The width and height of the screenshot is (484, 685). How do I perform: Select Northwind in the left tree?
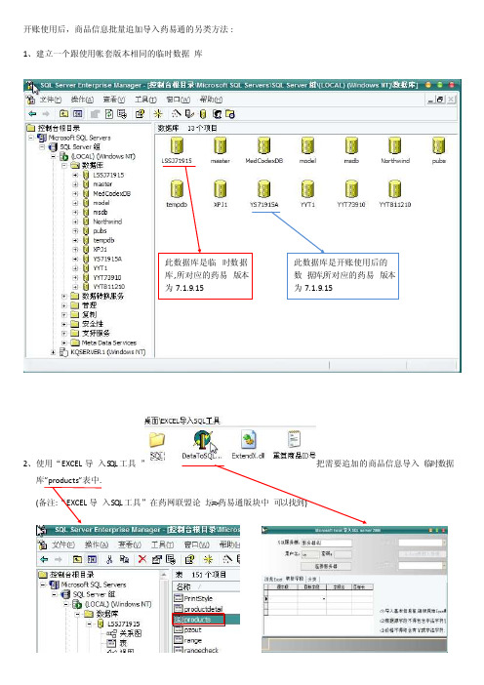coord(107,222)
